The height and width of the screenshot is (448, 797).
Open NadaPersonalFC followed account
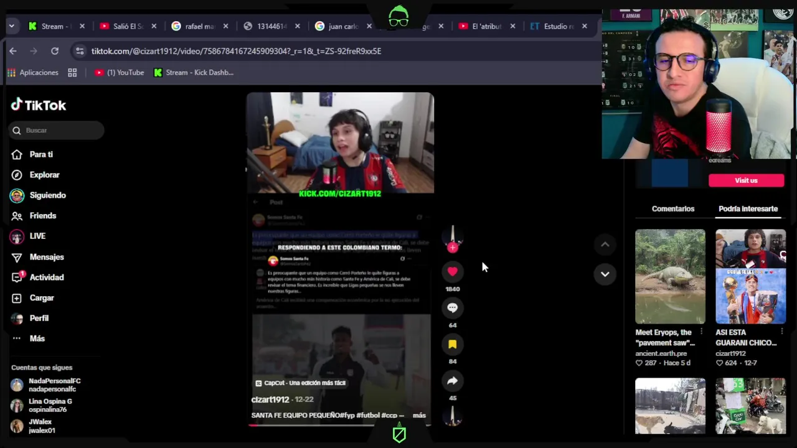(x=46, y=385)
